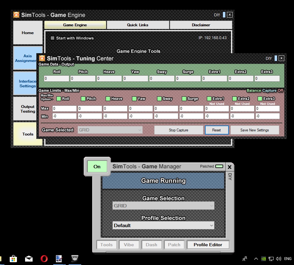This screenshot has height=265, width=294.
Task: Open the volume control tray icon
Action: (x=278, y=259)
